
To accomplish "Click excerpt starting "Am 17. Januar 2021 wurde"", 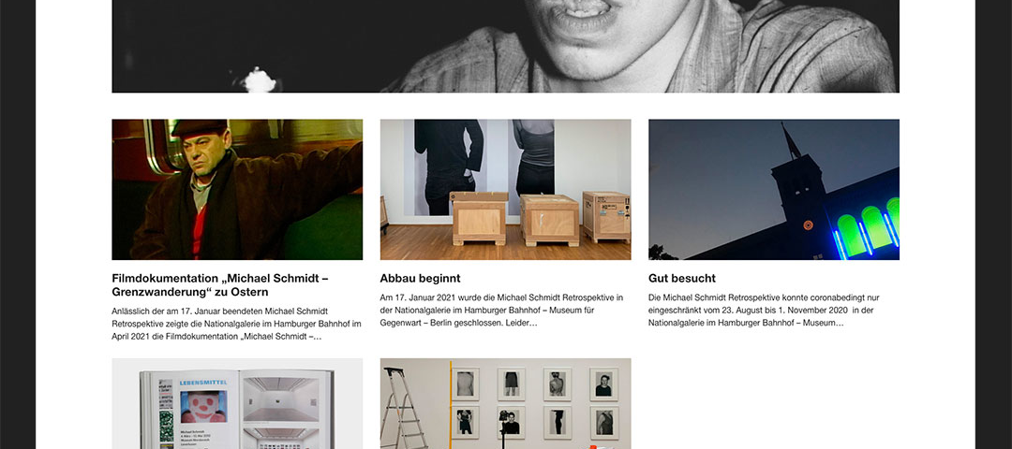I will pyautogui.click(x=501, y=311).
